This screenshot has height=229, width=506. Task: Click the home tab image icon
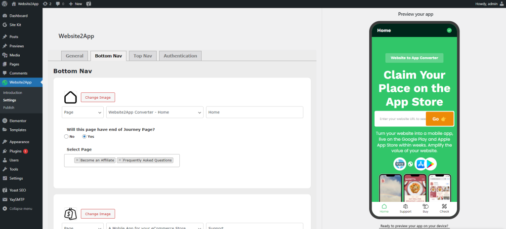pos(70,97)
